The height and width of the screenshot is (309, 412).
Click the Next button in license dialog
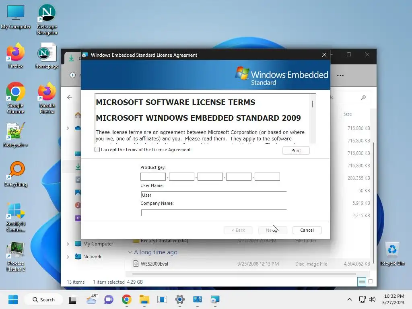click(x=272, y=230)
